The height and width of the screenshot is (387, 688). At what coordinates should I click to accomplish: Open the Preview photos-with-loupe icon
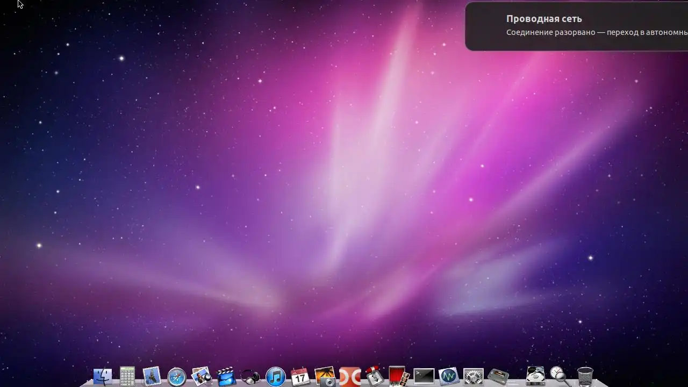(x=202, y=376)
